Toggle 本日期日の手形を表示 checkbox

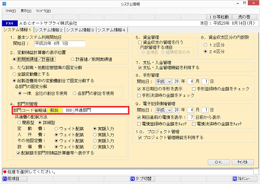coord(160,89)
